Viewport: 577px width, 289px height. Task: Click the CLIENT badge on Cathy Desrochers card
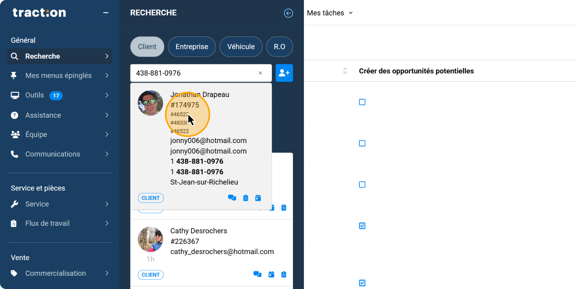(151, 275)
